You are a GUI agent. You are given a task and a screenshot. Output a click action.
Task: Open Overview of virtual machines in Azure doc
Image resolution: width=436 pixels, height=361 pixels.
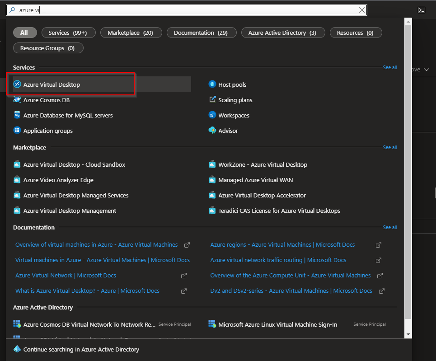pos(97,244)
